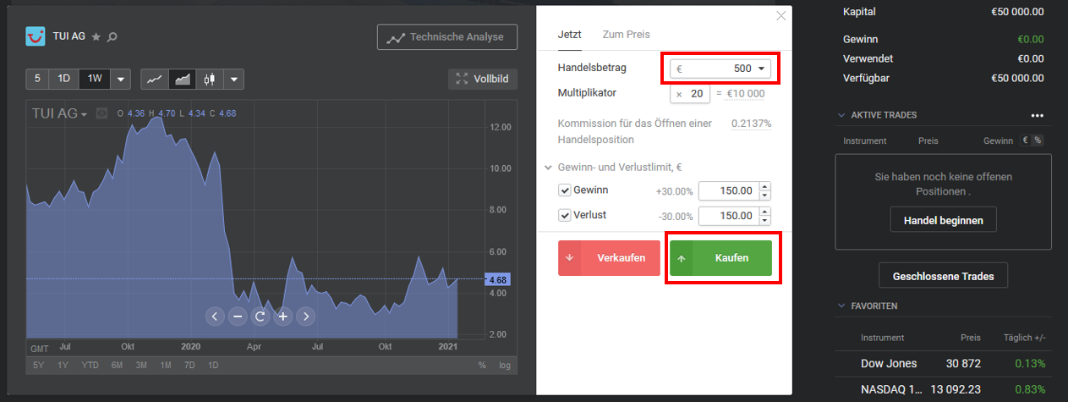1068x402 pixels.
Task: Click the €10 000 multiplied amount
Action: [x=745, y=94]
